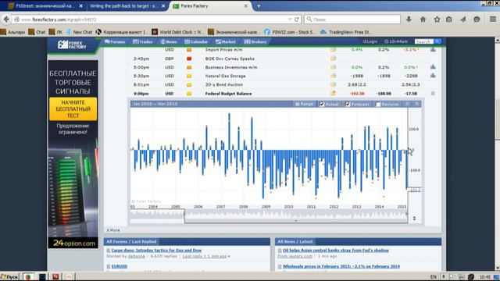Open a new browser tab
Image resolution: width=500 pixels, height=281 pixels.
point(259,5)
